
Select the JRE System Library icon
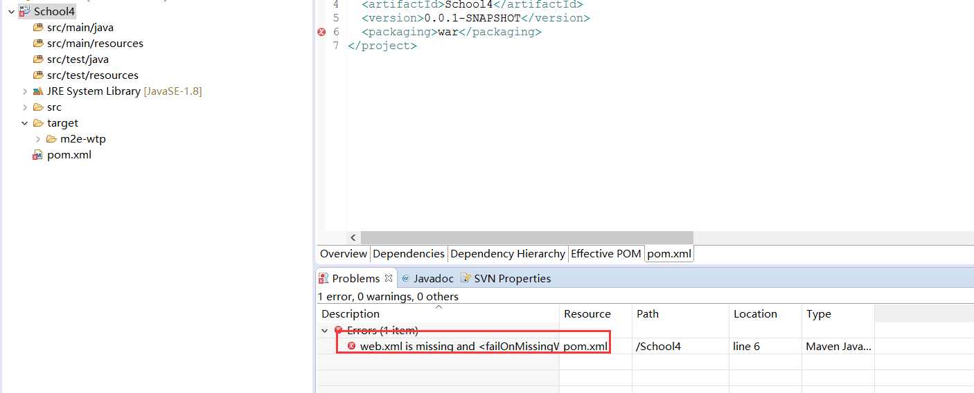(38, 91)
